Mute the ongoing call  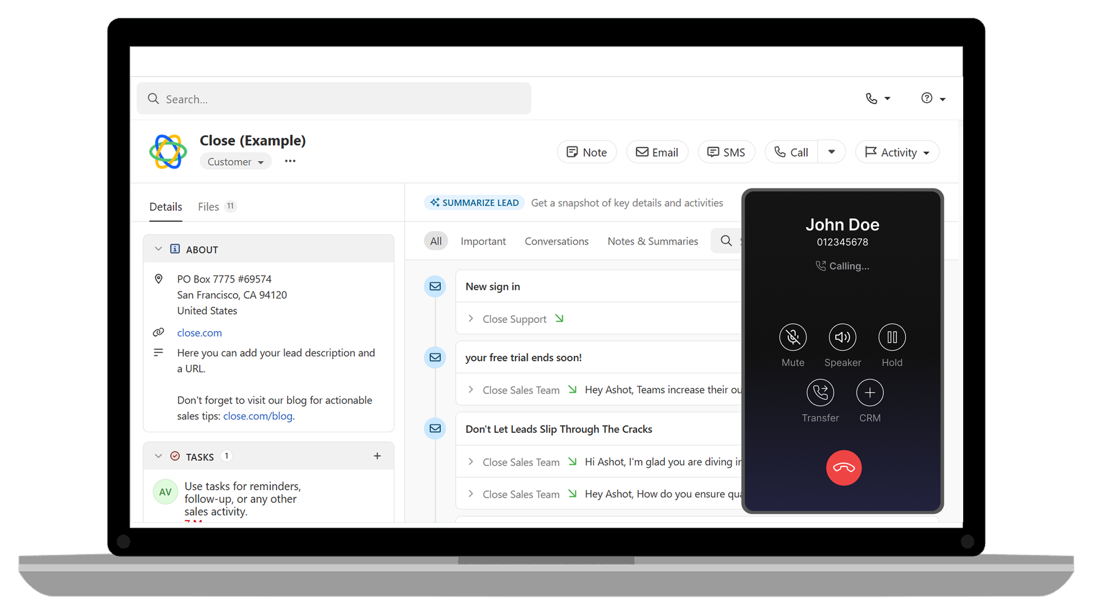tap(792, 337)
